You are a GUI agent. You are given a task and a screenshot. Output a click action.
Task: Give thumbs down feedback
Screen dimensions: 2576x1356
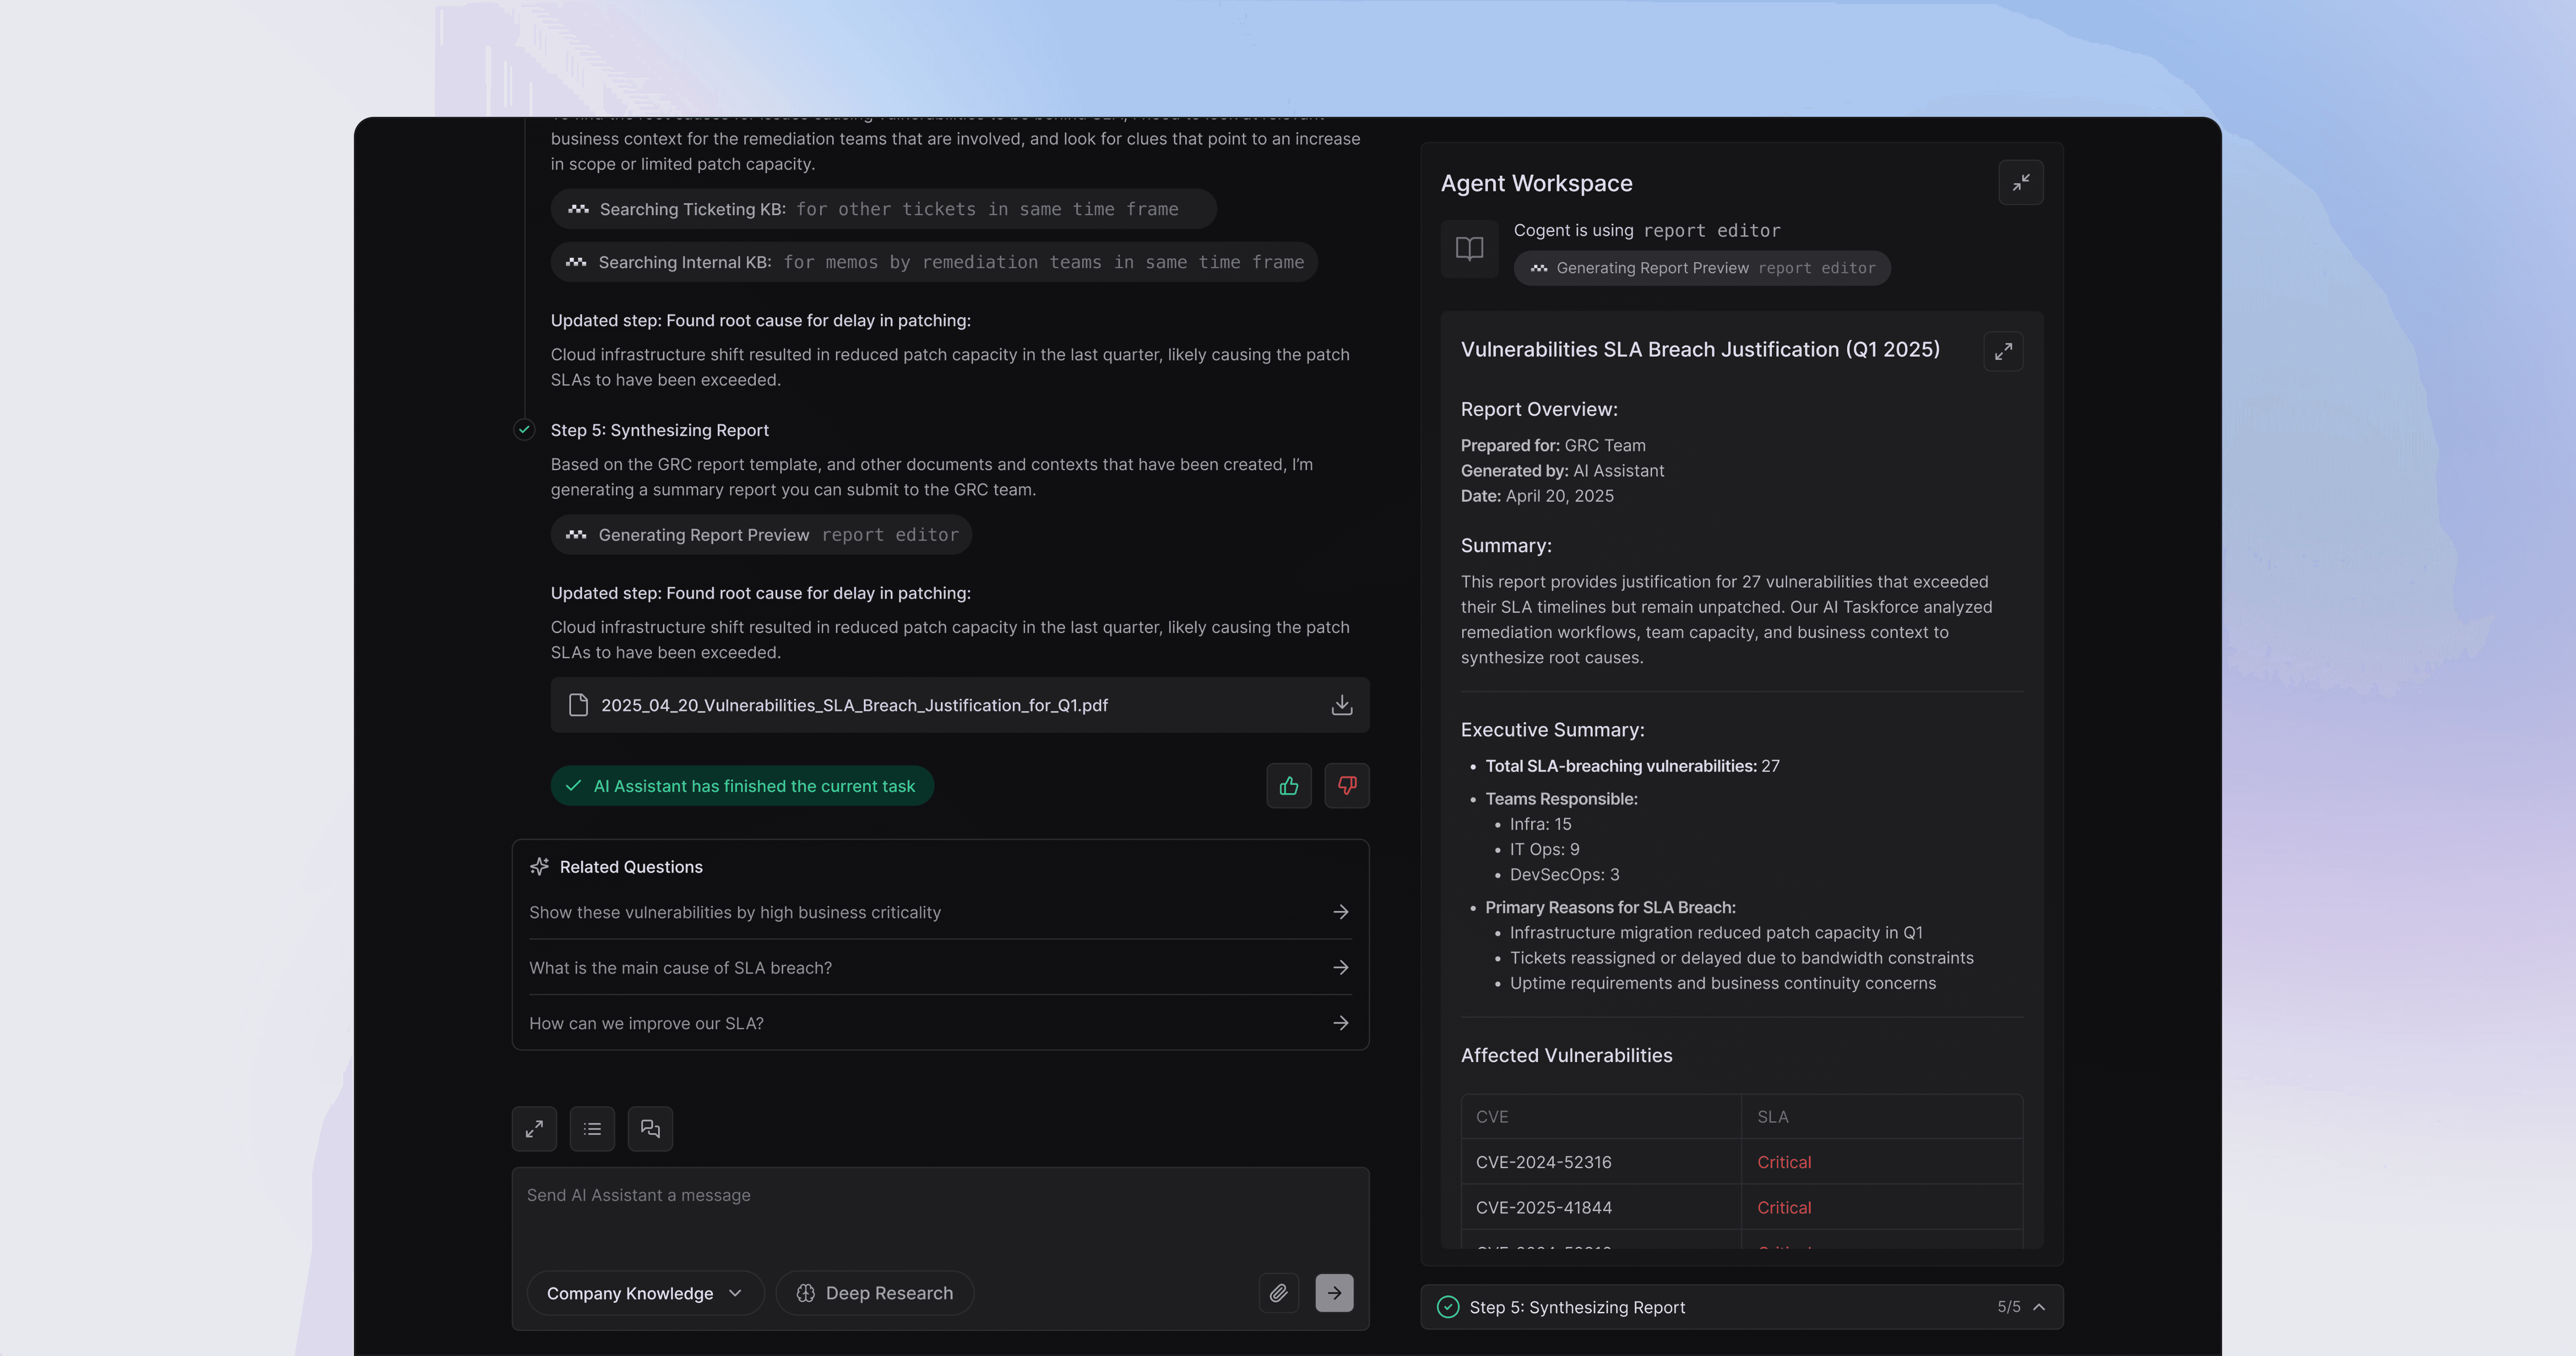point(1347,786)
